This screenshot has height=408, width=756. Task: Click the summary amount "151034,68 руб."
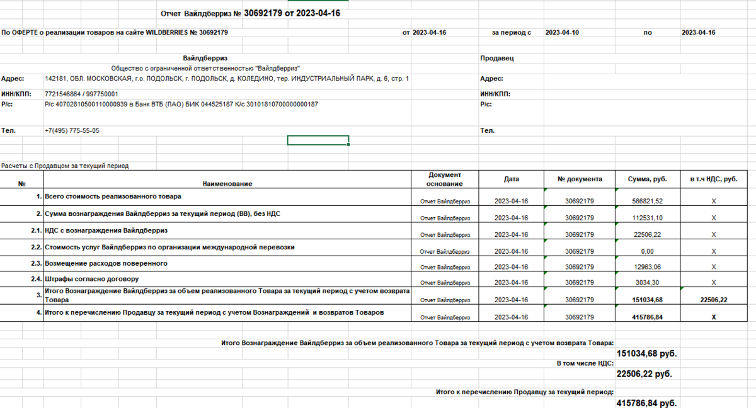pos(647,354)
